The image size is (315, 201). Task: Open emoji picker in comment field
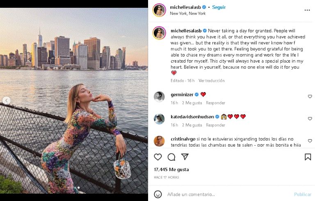(158, 194)
